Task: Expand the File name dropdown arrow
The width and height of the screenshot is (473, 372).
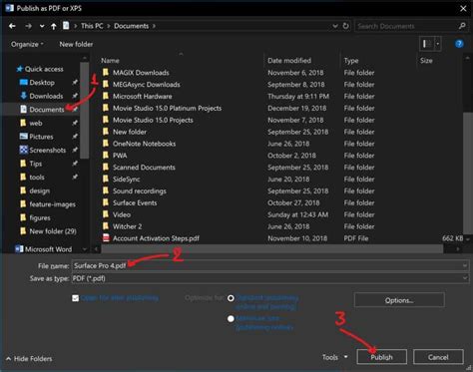Action: click(465, 265)
